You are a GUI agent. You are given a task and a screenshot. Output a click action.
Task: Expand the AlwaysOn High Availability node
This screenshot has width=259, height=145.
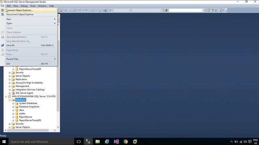pos(10,83)
